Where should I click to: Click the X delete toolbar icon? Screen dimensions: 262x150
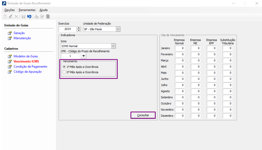coord(16,16)
